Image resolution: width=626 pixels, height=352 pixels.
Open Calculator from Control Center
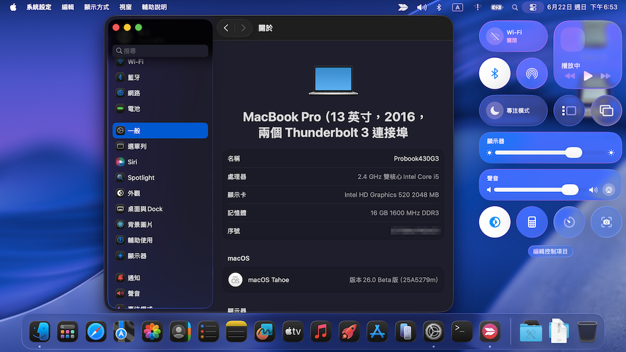532,222
